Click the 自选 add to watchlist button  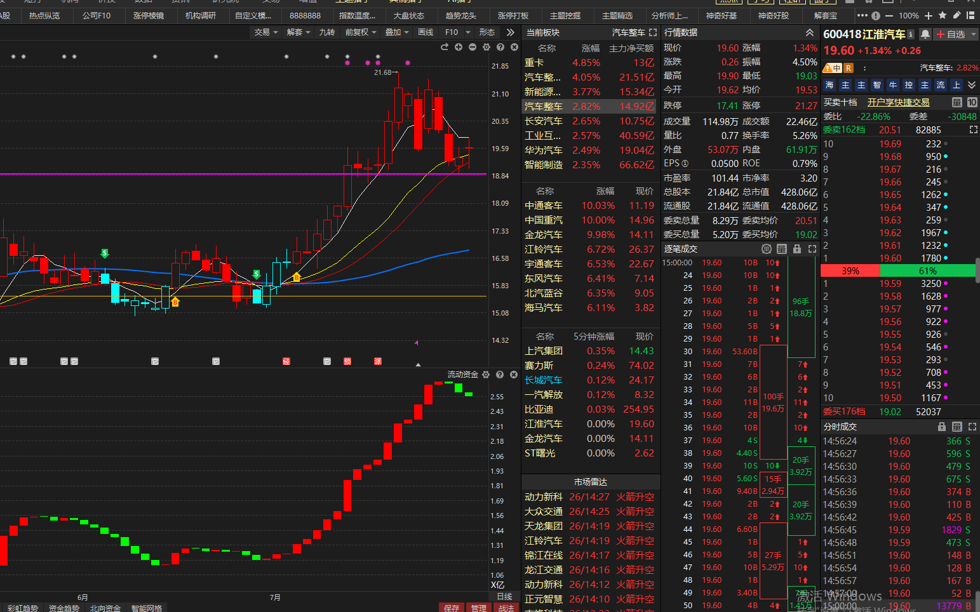point(951,34)
